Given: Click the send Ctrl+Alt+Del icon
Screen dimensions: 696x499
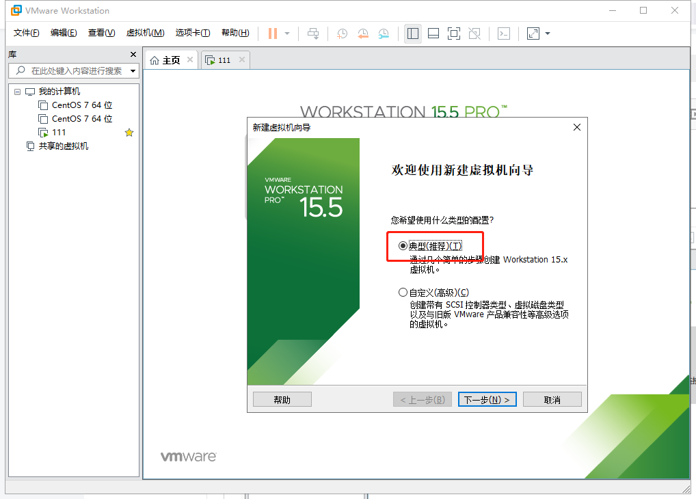Looking at the screenshot, I should (x=313, y=33).
